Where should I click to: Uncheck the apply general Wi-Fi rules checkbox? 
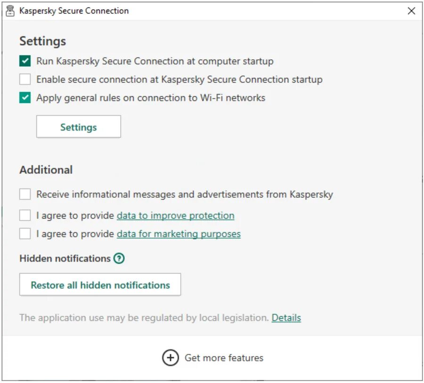click(25, 98)
